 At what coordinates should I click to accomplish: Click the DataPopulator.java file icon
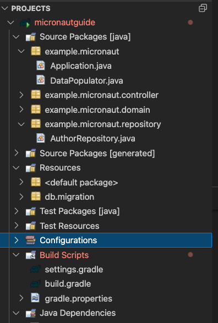point(41,80)
